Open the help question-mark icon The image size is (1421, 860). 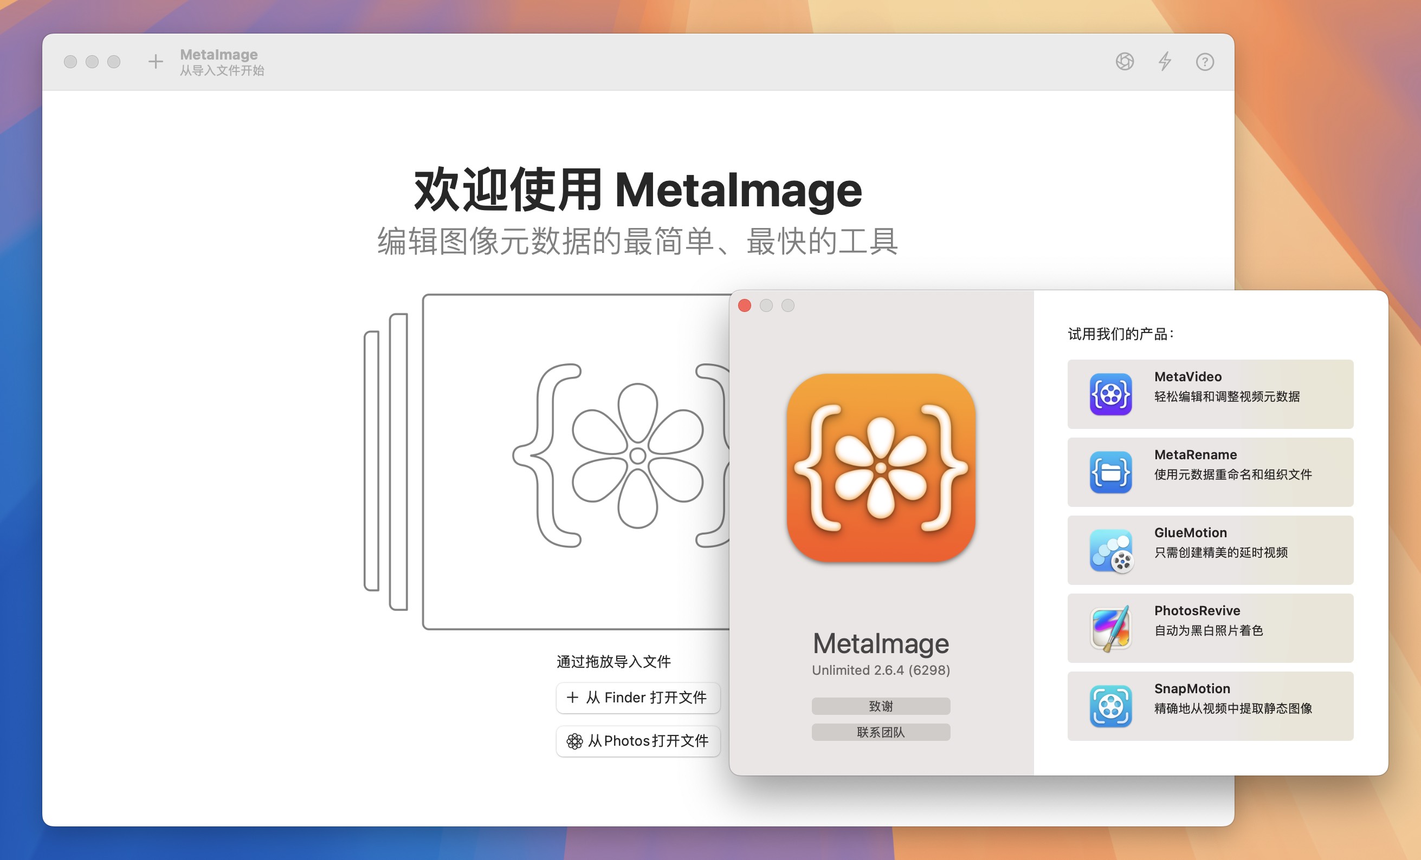click(x=1204, y=62)
